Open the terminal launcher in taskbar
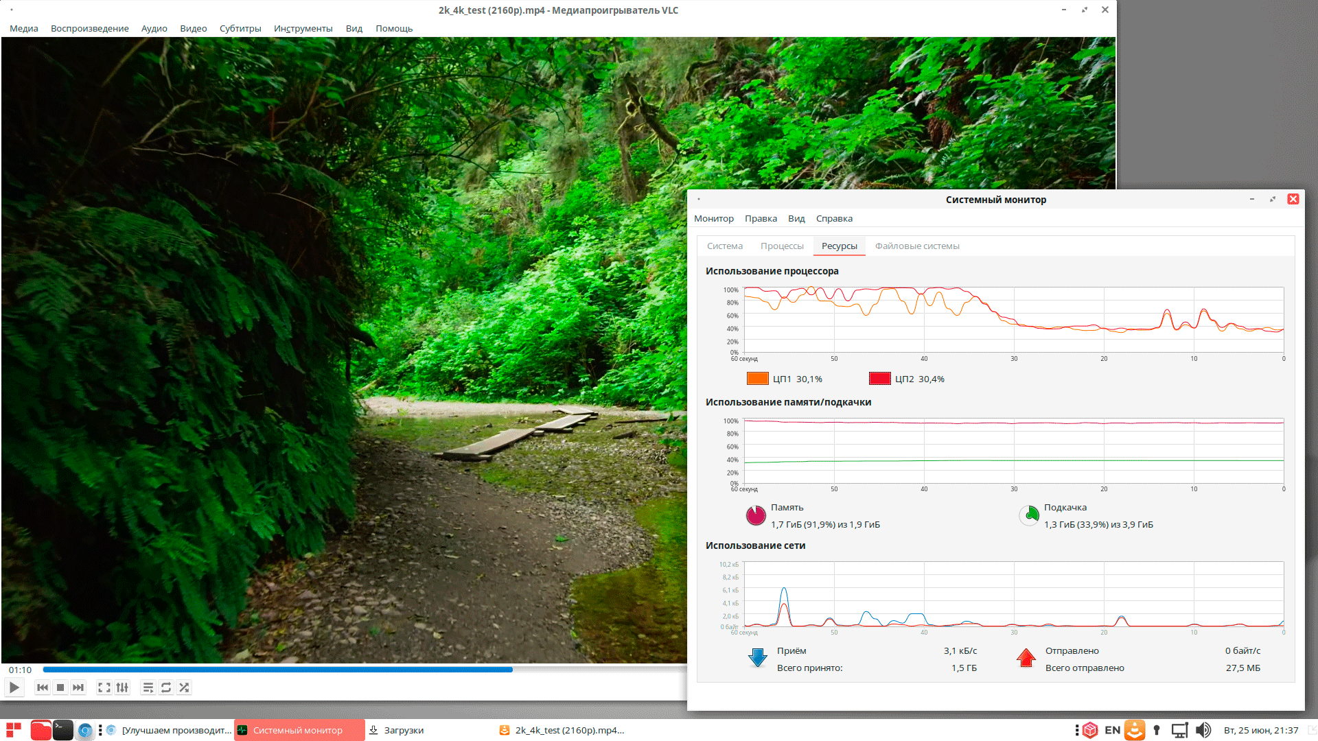This screenshot has height=741, width=1318. pos(63,730)
